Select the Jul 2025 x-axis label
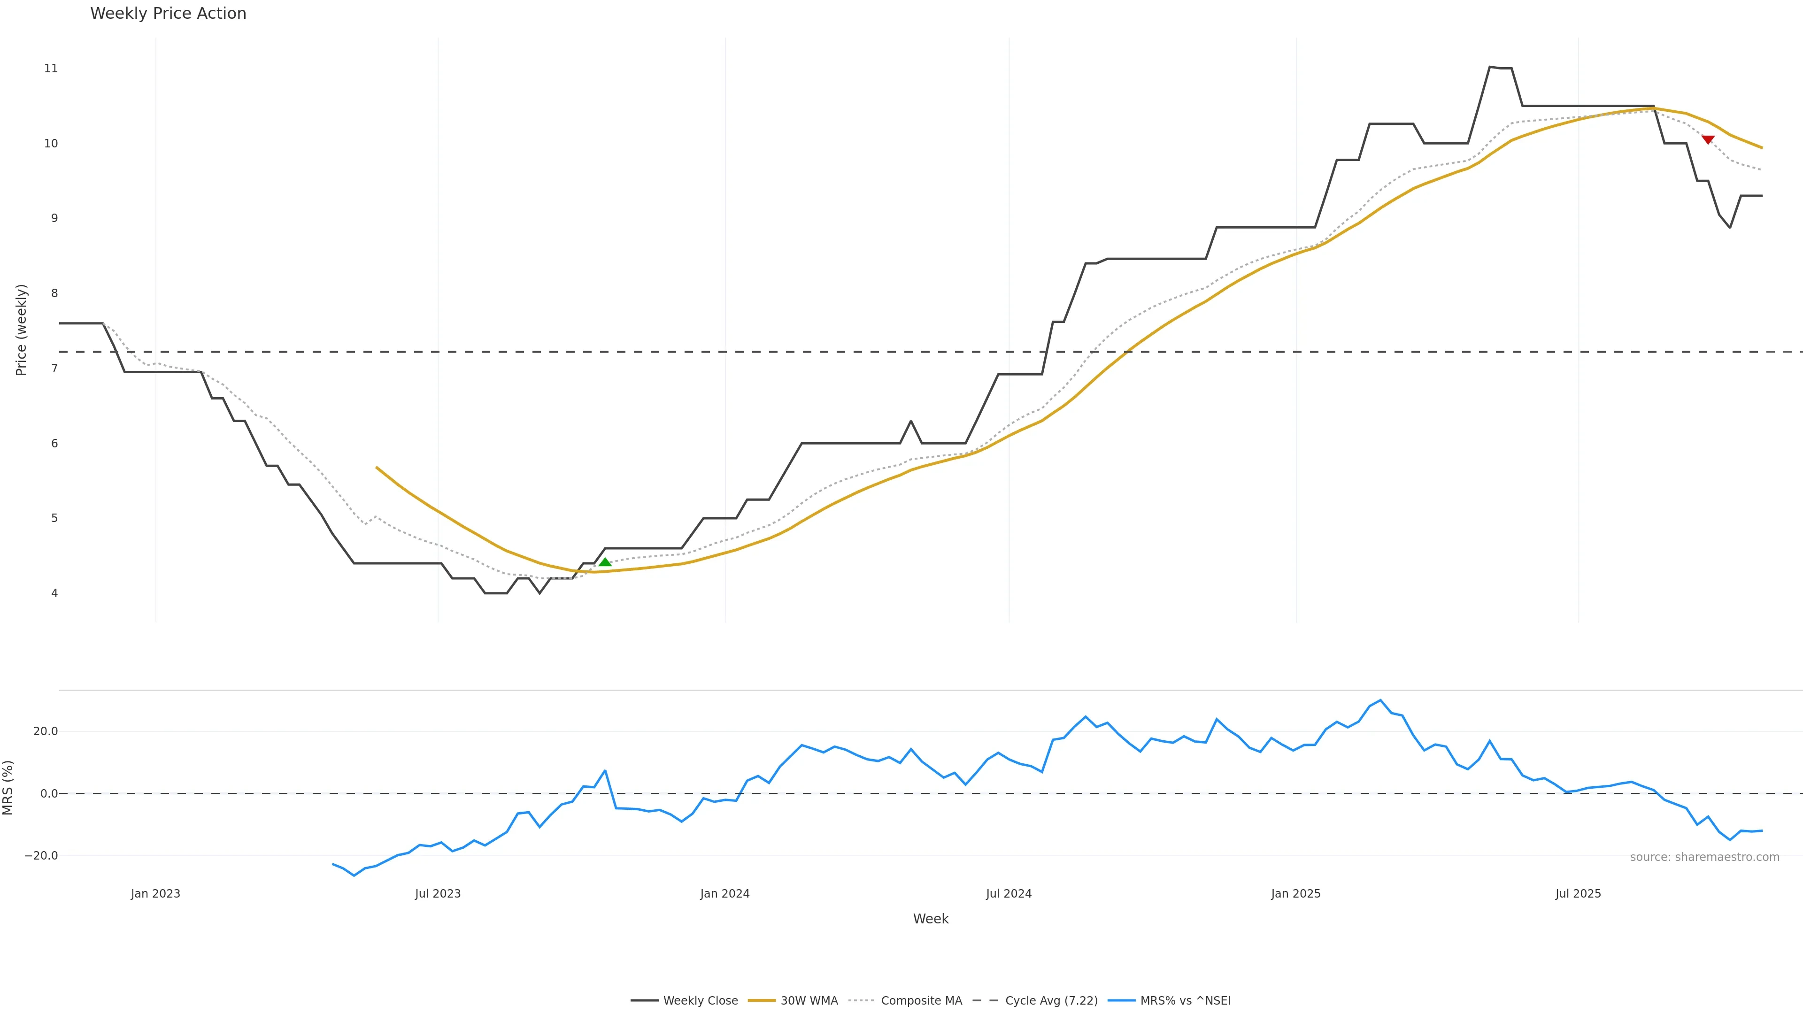Viewport: 1803px width, 1014px height. tap(1578, 894)
